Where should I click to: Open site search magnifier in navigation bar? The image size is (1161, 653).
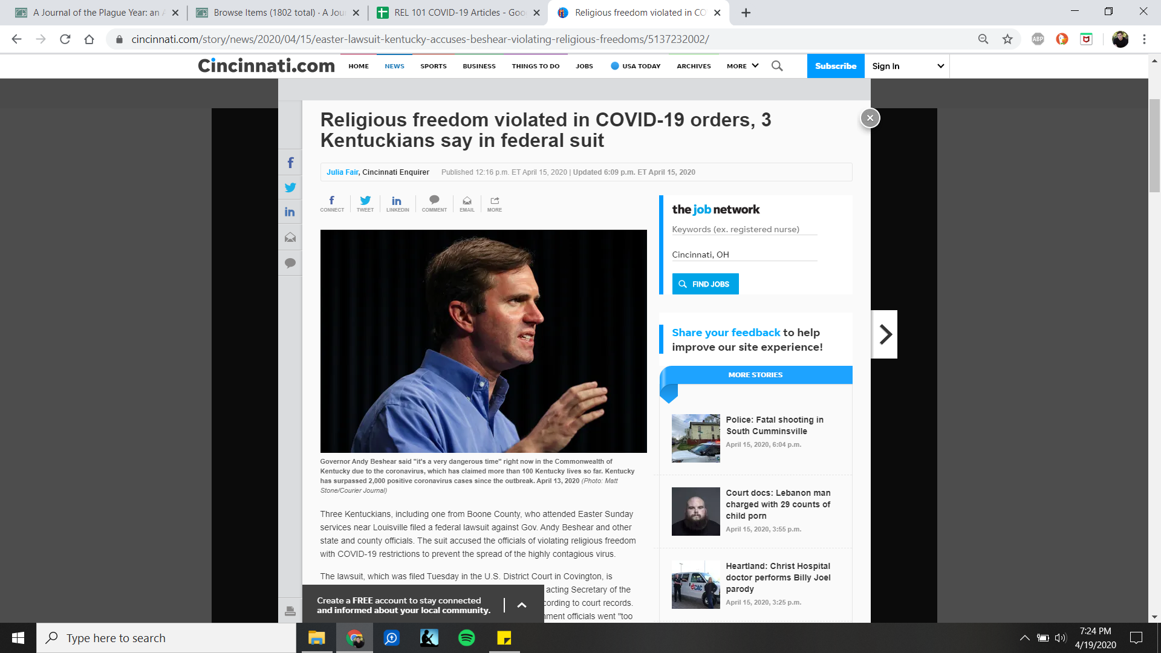click(x=777, y=66)
